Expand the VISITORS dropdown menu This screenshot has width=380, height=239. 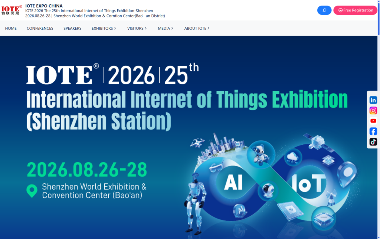[x=137, y=28]
